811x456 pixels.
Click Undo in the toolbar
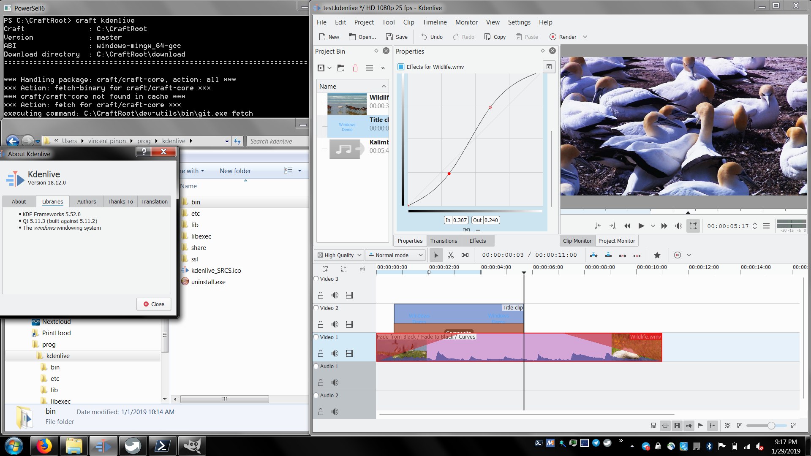432,37
